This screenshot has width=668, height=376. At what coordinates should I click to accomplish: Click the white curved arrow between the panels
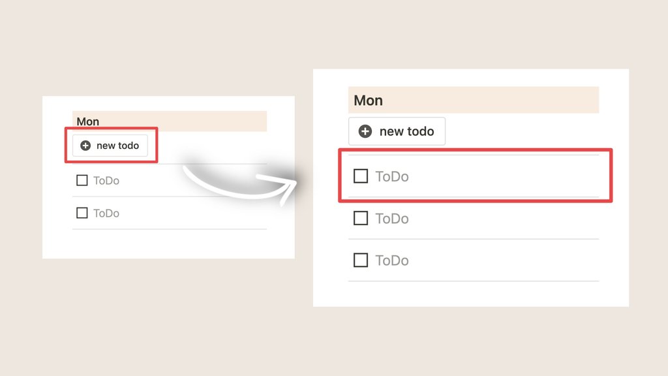pos(240,185)
